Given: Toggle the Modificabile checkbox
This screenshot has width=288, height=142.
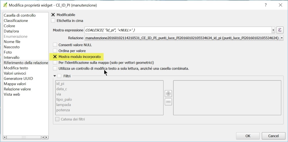Looking at the screenshot, I should point(53,15).
